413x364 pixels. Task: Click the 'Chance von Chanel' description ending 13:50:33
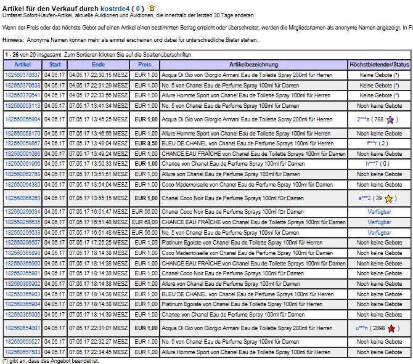(233, 164)
